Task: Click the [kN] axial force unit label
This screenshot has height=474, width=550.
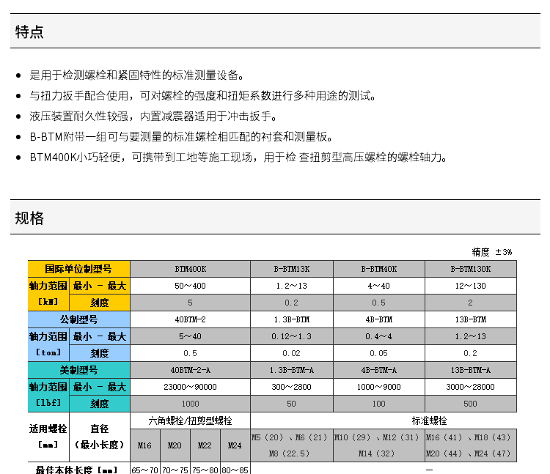Action: [x=48, y=302]
